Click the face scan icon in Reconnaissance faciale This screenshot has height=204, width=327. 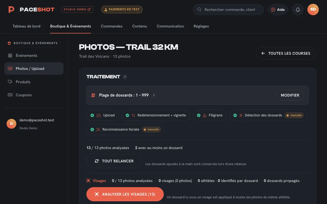(98, 129)
